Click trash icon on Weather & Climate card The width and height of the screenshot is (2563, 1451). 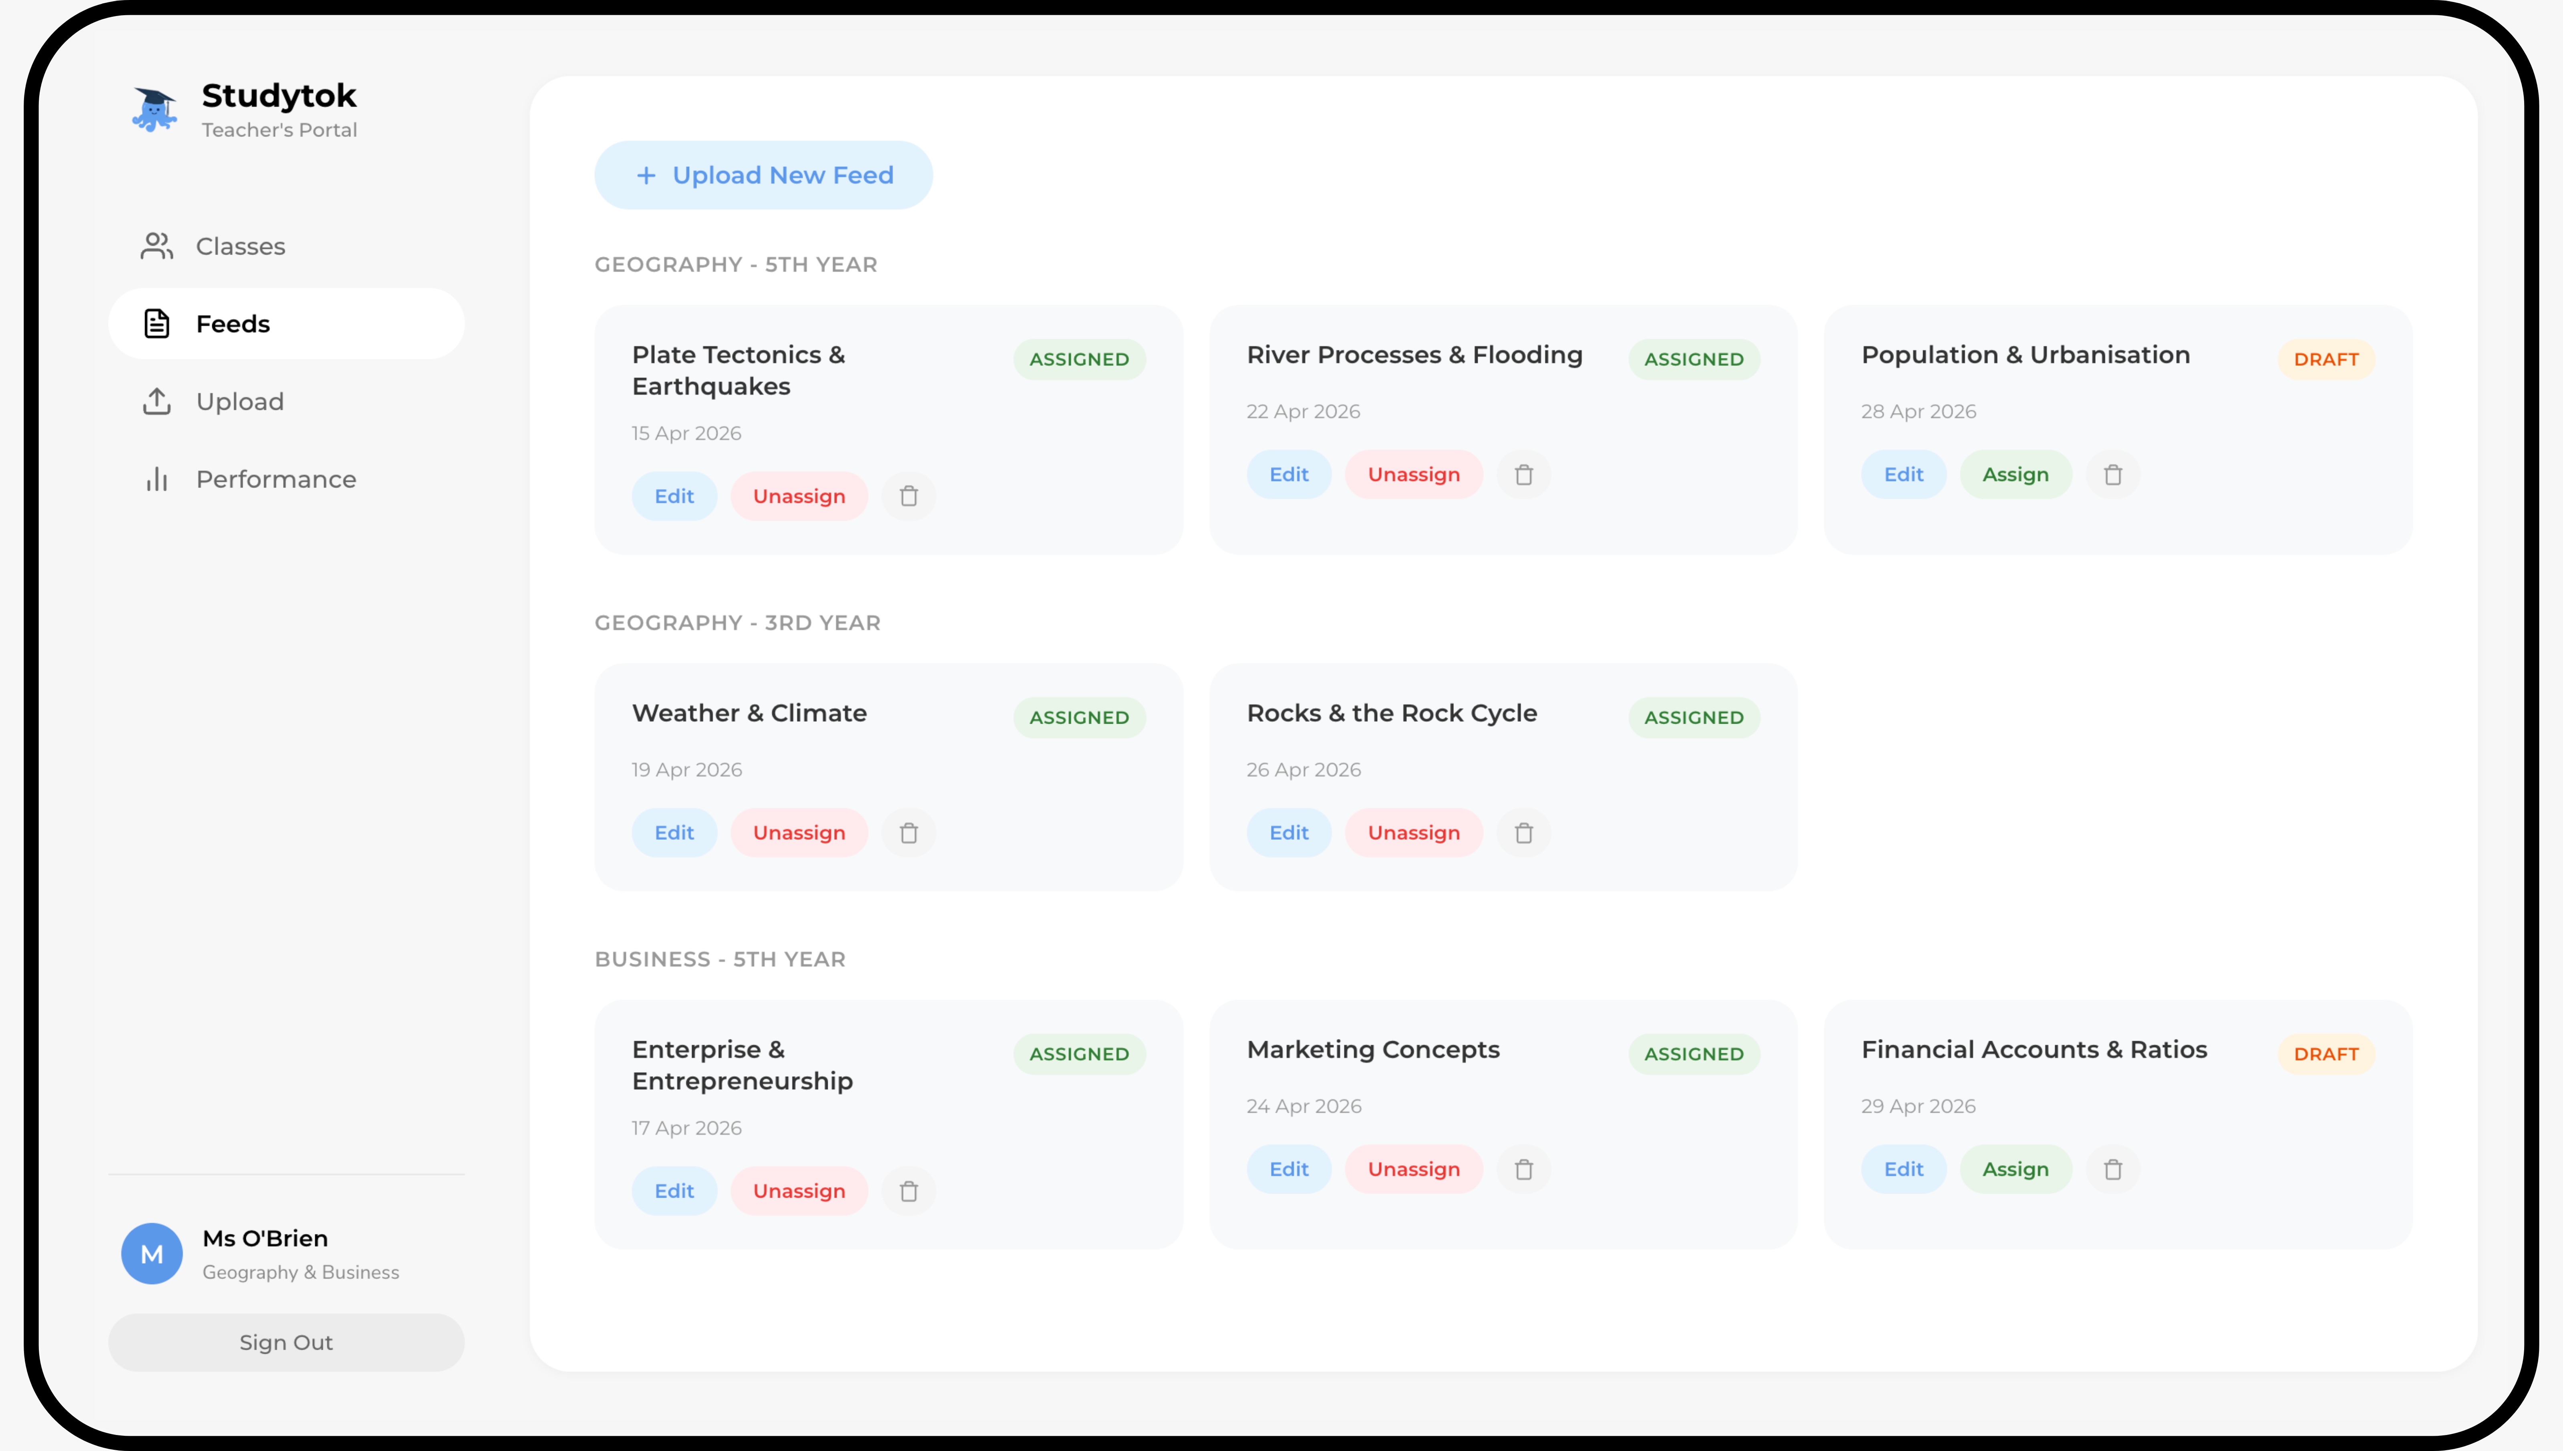[x=908, y=832]
